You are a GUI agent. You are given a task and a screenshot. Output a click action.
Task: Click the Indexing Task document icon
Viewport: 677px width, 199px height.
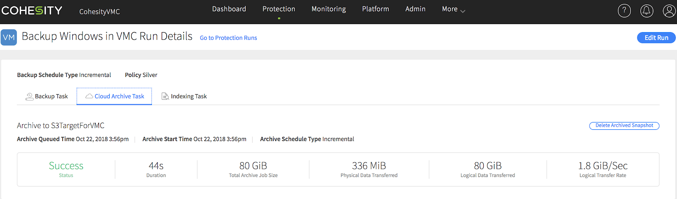click(165, 96)
